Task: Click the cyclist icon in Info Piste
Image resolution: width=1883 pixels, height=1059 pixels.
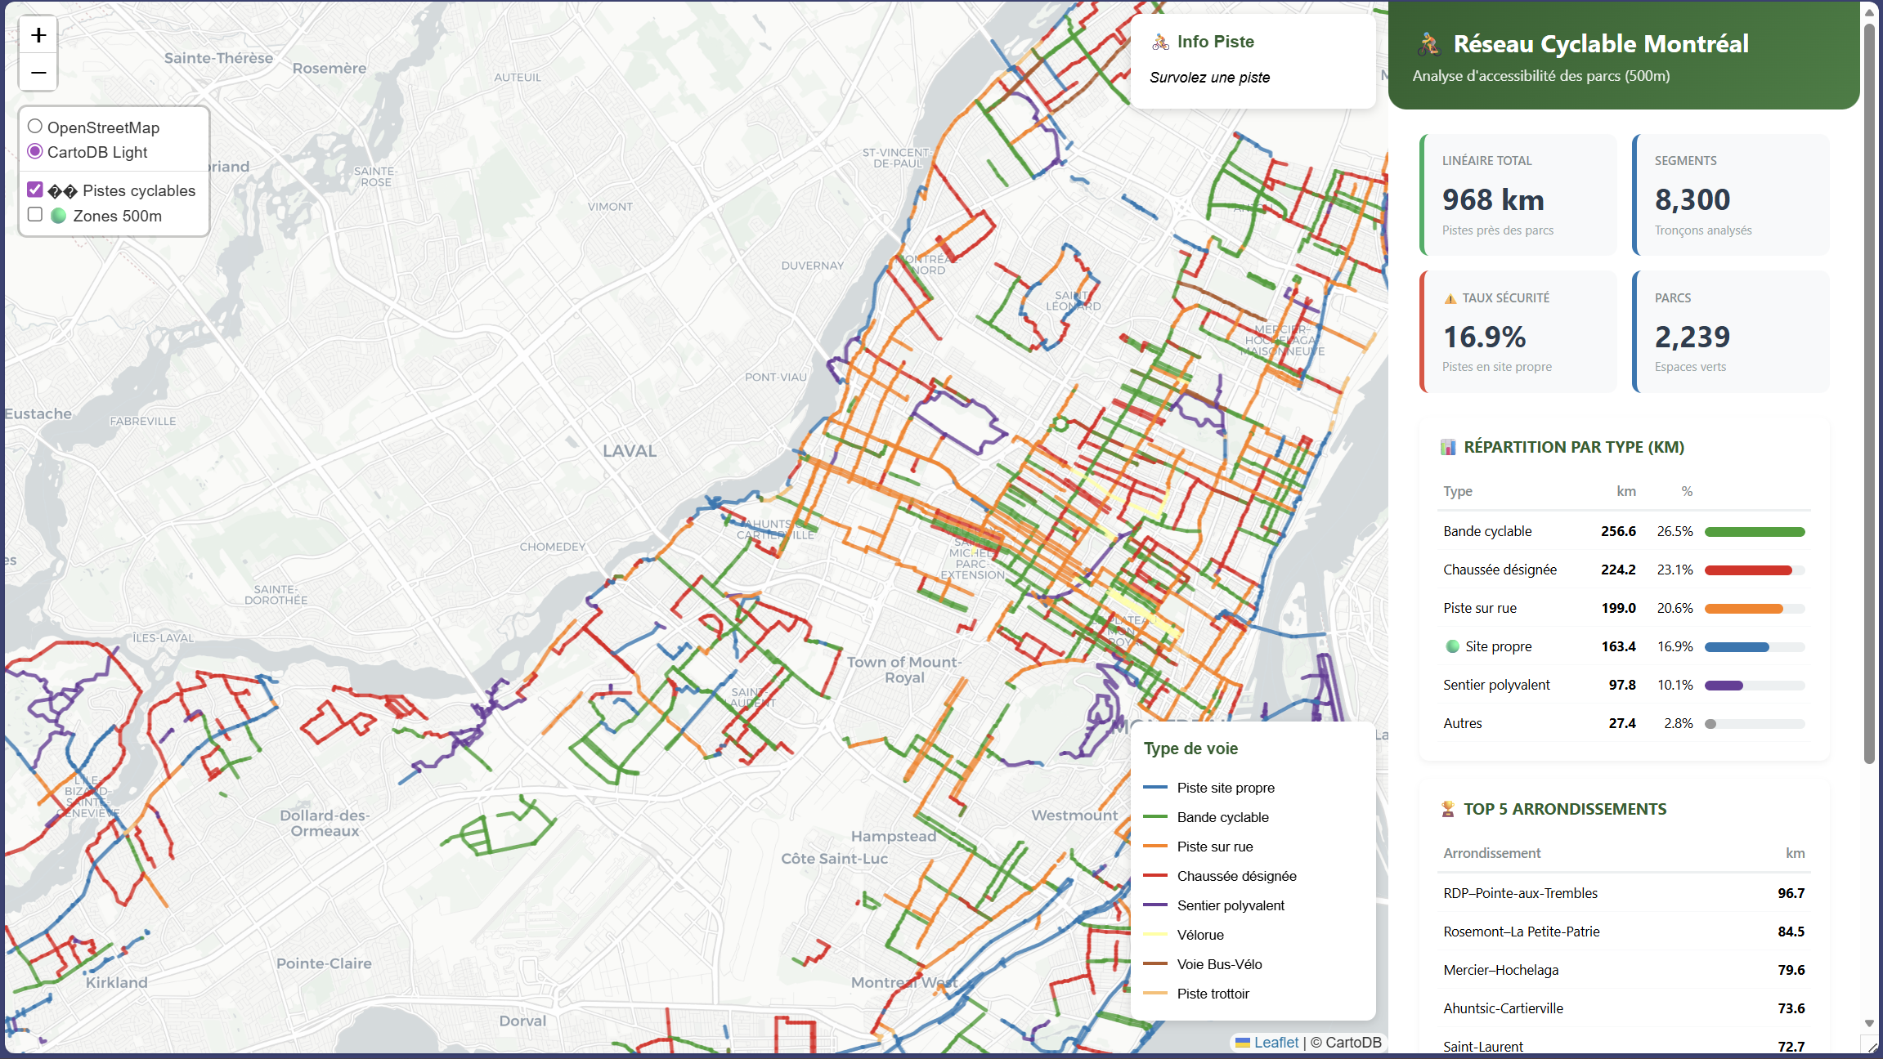Action: (x=1160, y=42)
